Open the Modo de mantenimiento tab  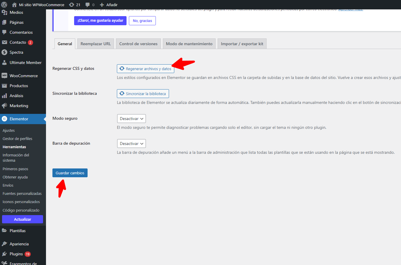coord(189,44)
